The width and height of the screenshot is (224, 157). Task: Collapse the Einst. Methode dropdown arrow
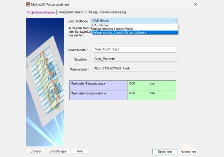pyautogui.click(x=175, y=21)
